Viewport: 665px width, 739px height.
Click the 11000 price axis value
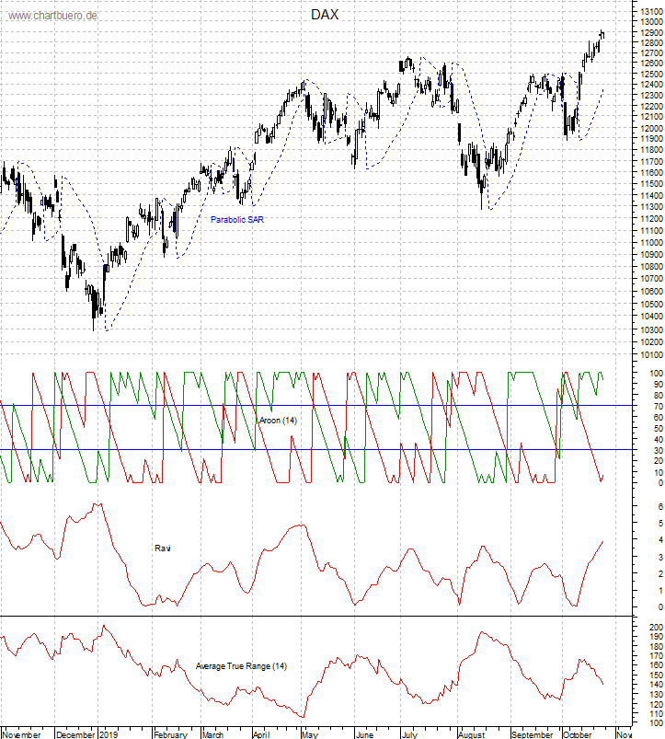point(651,243)
